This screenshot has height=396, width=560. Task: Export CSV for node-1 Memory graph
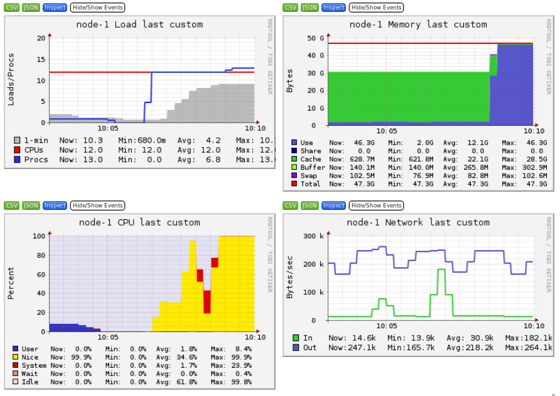pyautogui.click(x=290, y=8)
